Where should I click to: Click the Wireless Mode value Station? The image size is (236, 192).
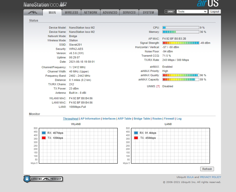[73, 40]
